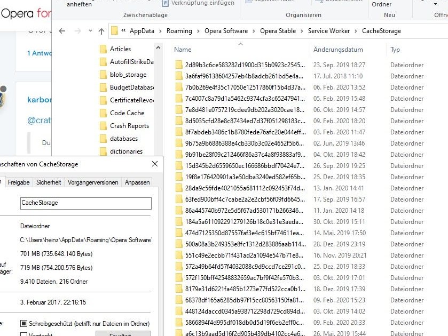Select databases folder in tree

point(124,139)
